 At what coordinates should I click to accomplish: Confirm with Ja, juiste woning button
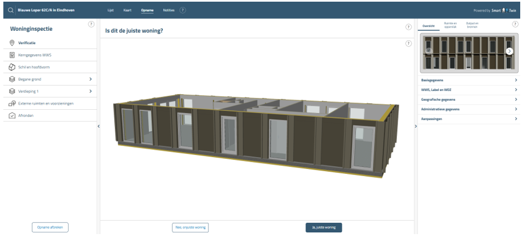click(x=323, y=227)
